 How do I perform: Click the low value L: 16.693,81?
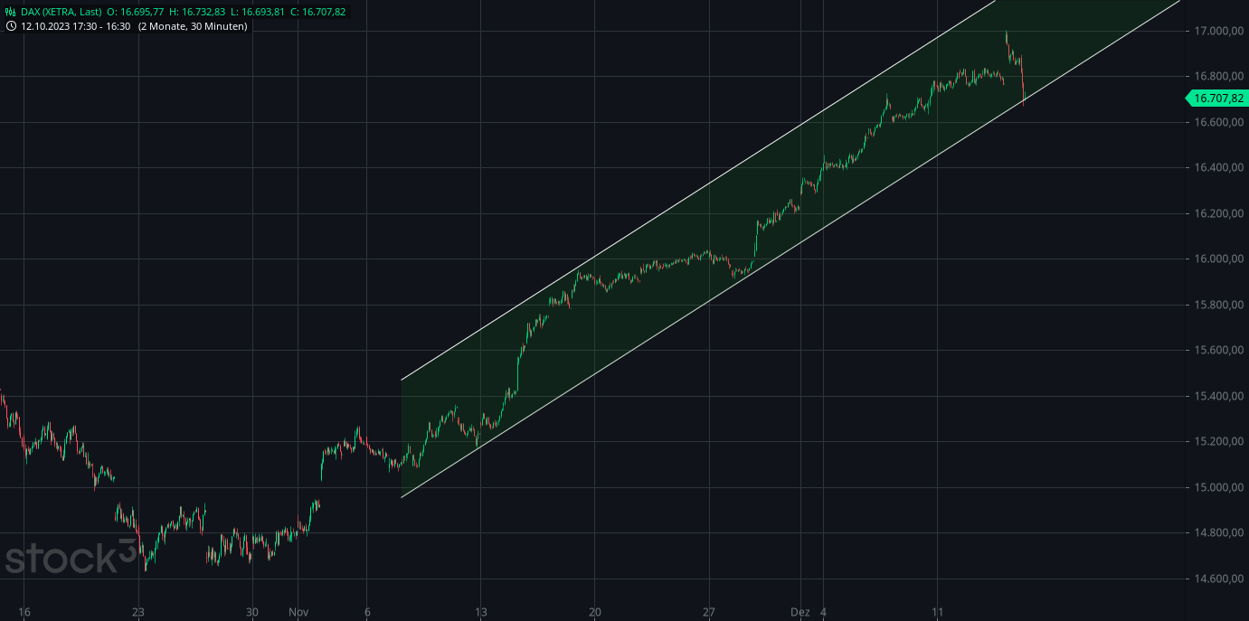tap(257, 13)
